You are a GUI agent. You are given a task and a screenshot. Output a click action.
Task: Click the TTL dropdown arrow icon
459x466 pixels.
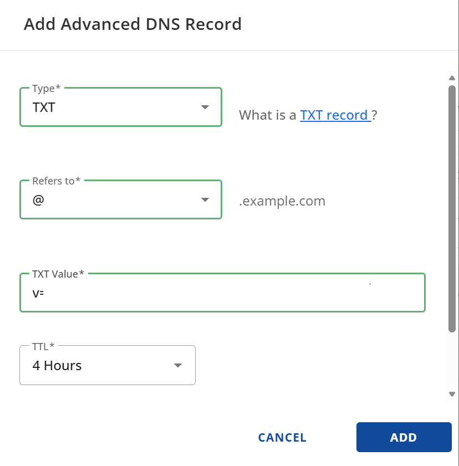(177, 365)
